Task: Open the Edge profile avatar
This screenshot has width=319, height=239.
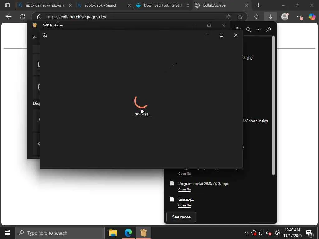Action: (x=285, y=17)
